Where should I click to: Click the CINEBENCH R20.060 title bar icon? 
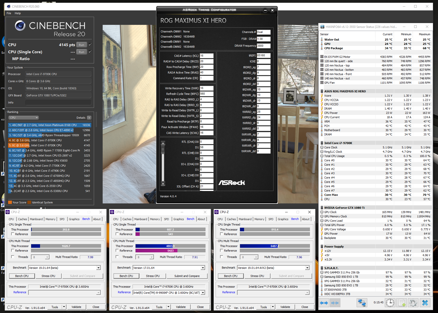[x=9, y=6]
